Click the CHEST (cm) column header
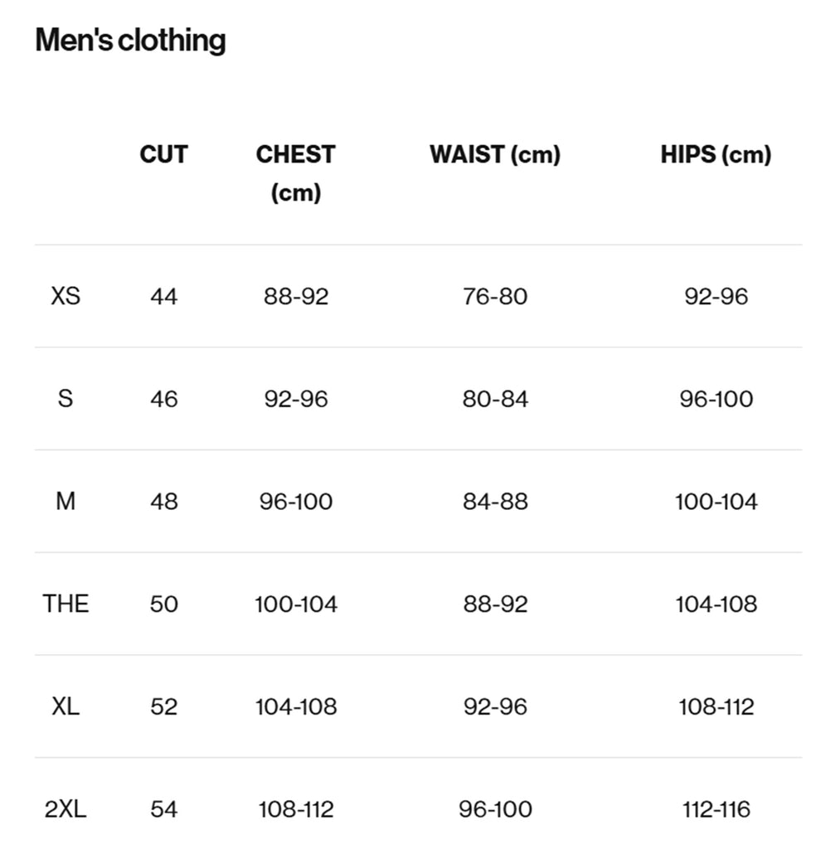 click(x=295, y=172)
